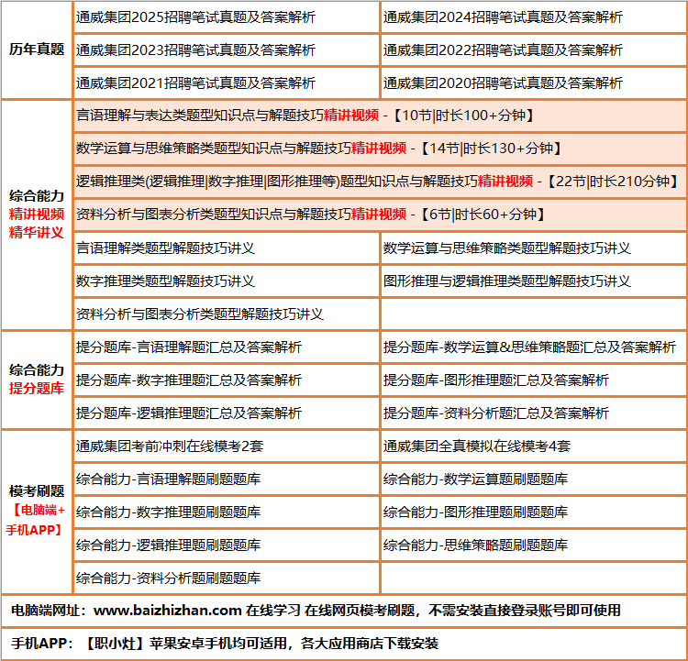Select 提分题库-资料分析题汇总及答案解析
Screen dimensions: 688x661
pos(534,413)
